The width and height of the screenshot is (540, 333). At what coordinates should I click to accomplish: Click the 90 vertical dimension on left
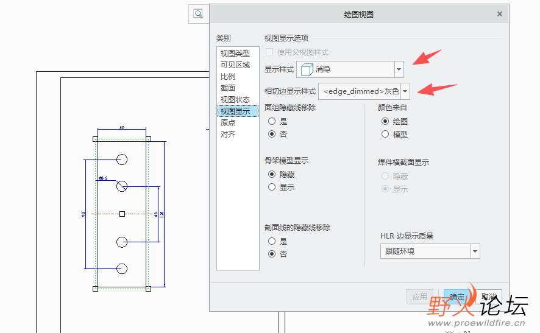[x=83, y=214]
